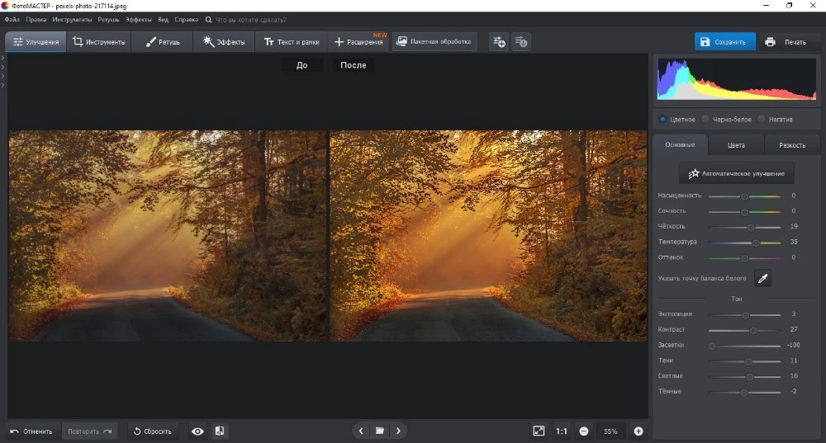Click the Автоматическое улучшение button
Screen dimensions: 826x443
736,174
